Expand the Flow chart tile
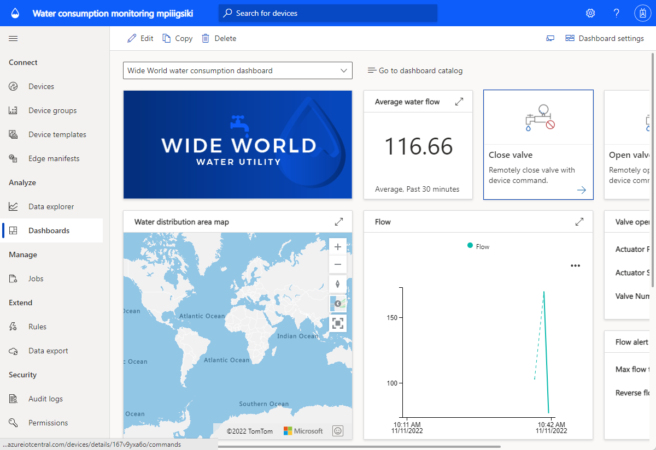The height and width of the screenshot is (450, 656). pyautogui.click(x=579, y=222)
